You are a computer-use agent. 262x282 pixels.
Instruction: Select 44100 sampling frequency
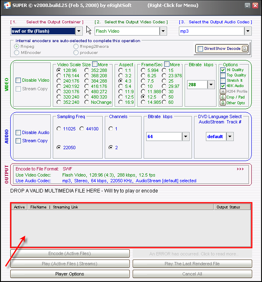[x=82, y=129]
